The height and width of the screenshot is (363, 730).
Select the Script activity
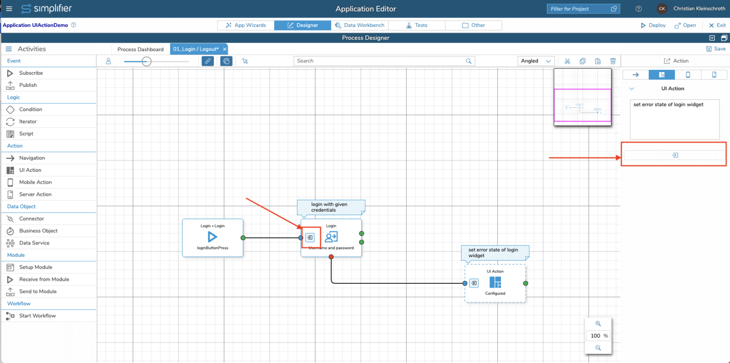click(x=48, y=134)
